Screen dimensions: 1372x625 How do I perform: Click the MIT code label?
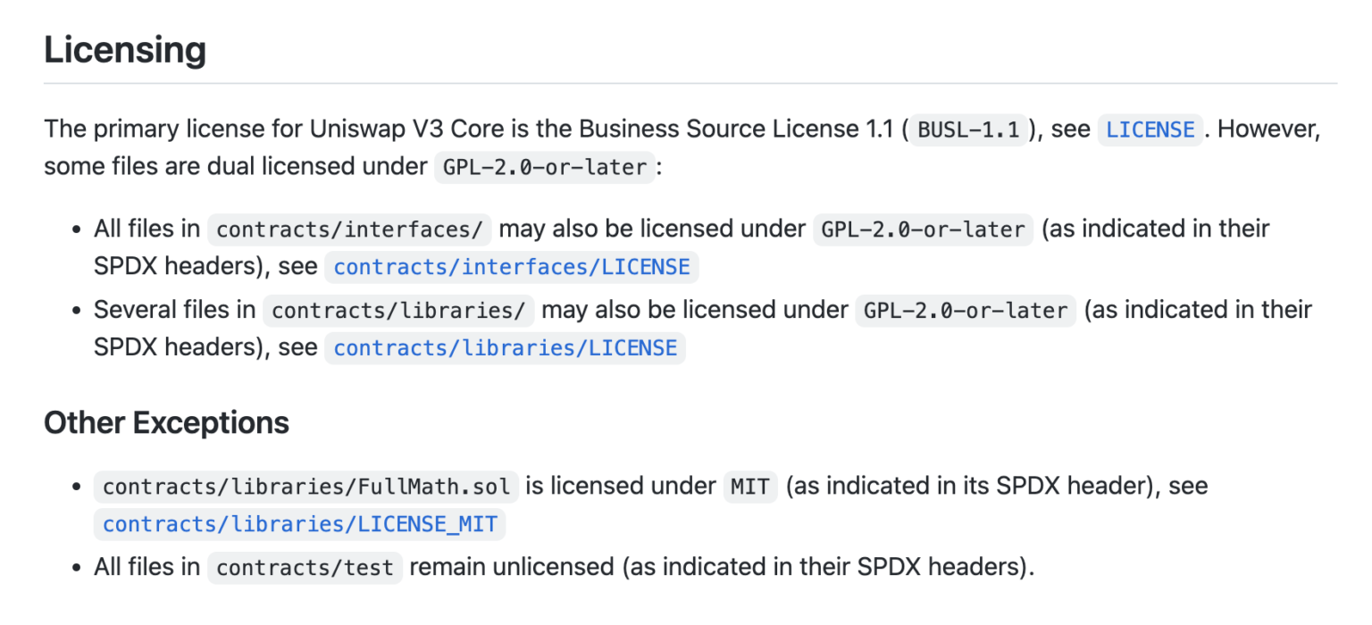tap(750, 487)
